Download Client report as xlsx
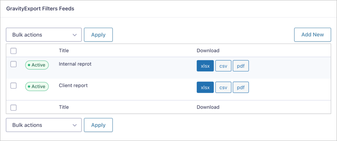This screenshot has height=141, width=337. pyautogui.click(x=205, y=87)
